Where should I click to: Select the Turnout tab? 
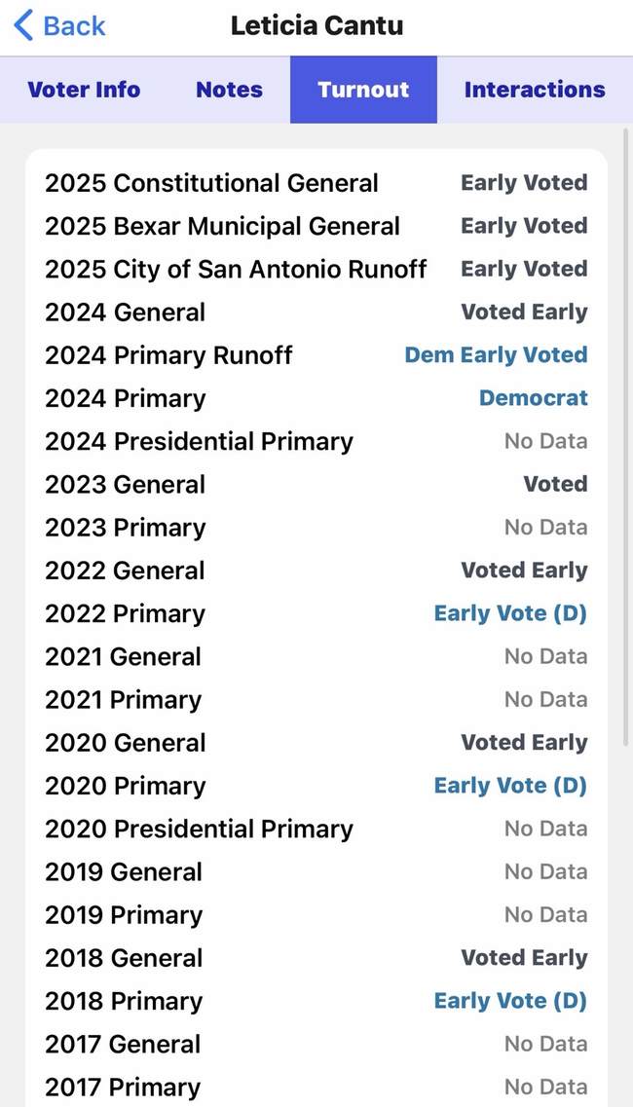coord(363,90)
